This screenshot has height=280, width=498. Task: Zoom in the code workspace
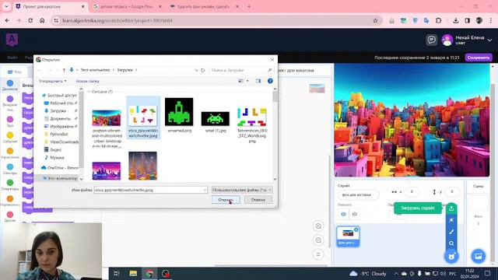pos(318,226)
